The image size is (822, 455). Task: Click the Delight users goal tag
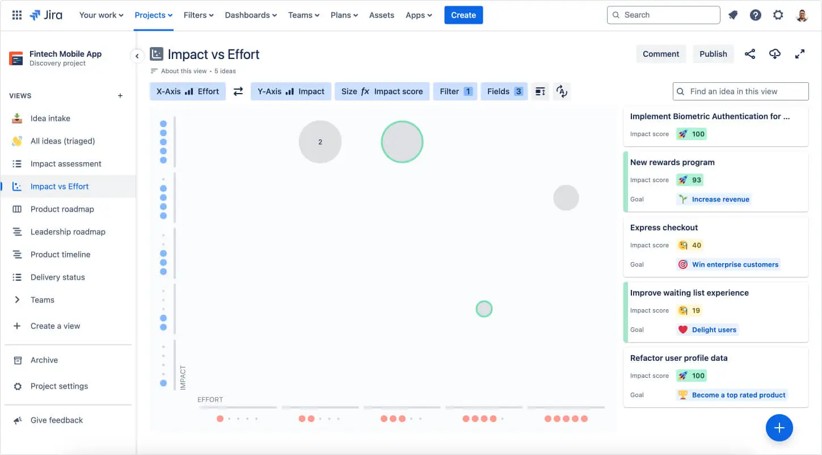(x=707, y=330)
